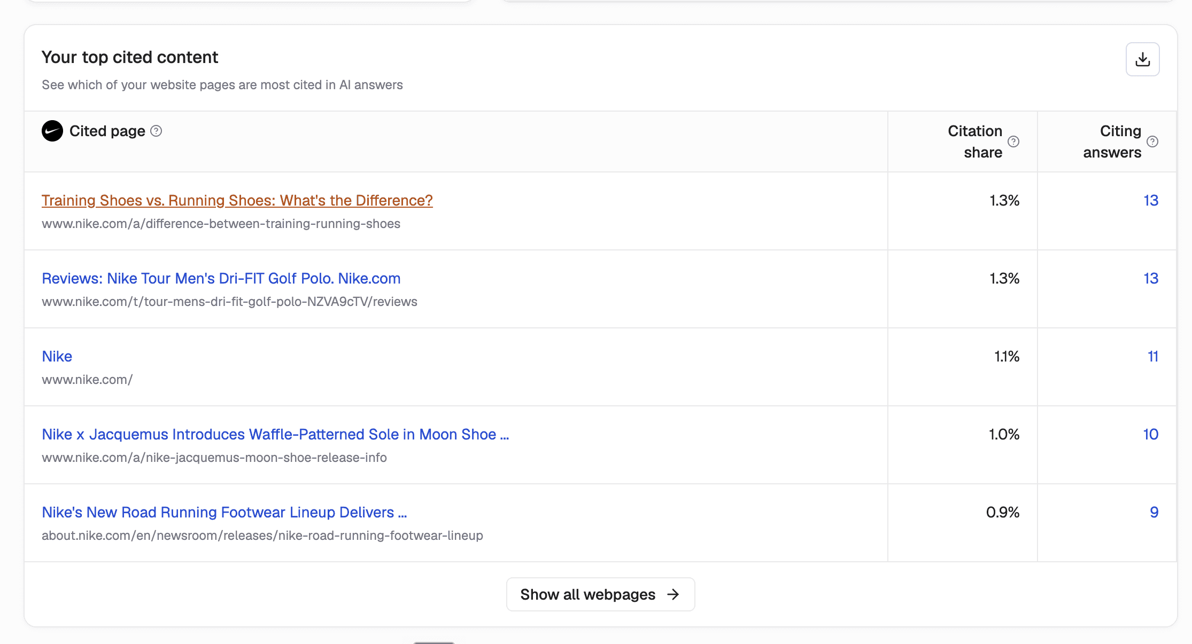Select URL nike-jacquemus-moon-shoe-release-info
This screenshot has width=1192, height=644.
214,458
